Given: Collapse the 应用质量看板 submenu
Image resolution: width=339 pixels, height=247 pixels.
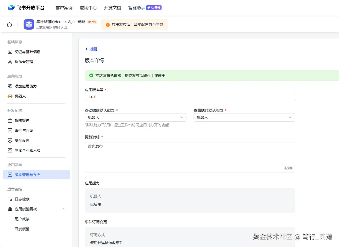Looking at the screenshot, I should (x=64, y=209).
